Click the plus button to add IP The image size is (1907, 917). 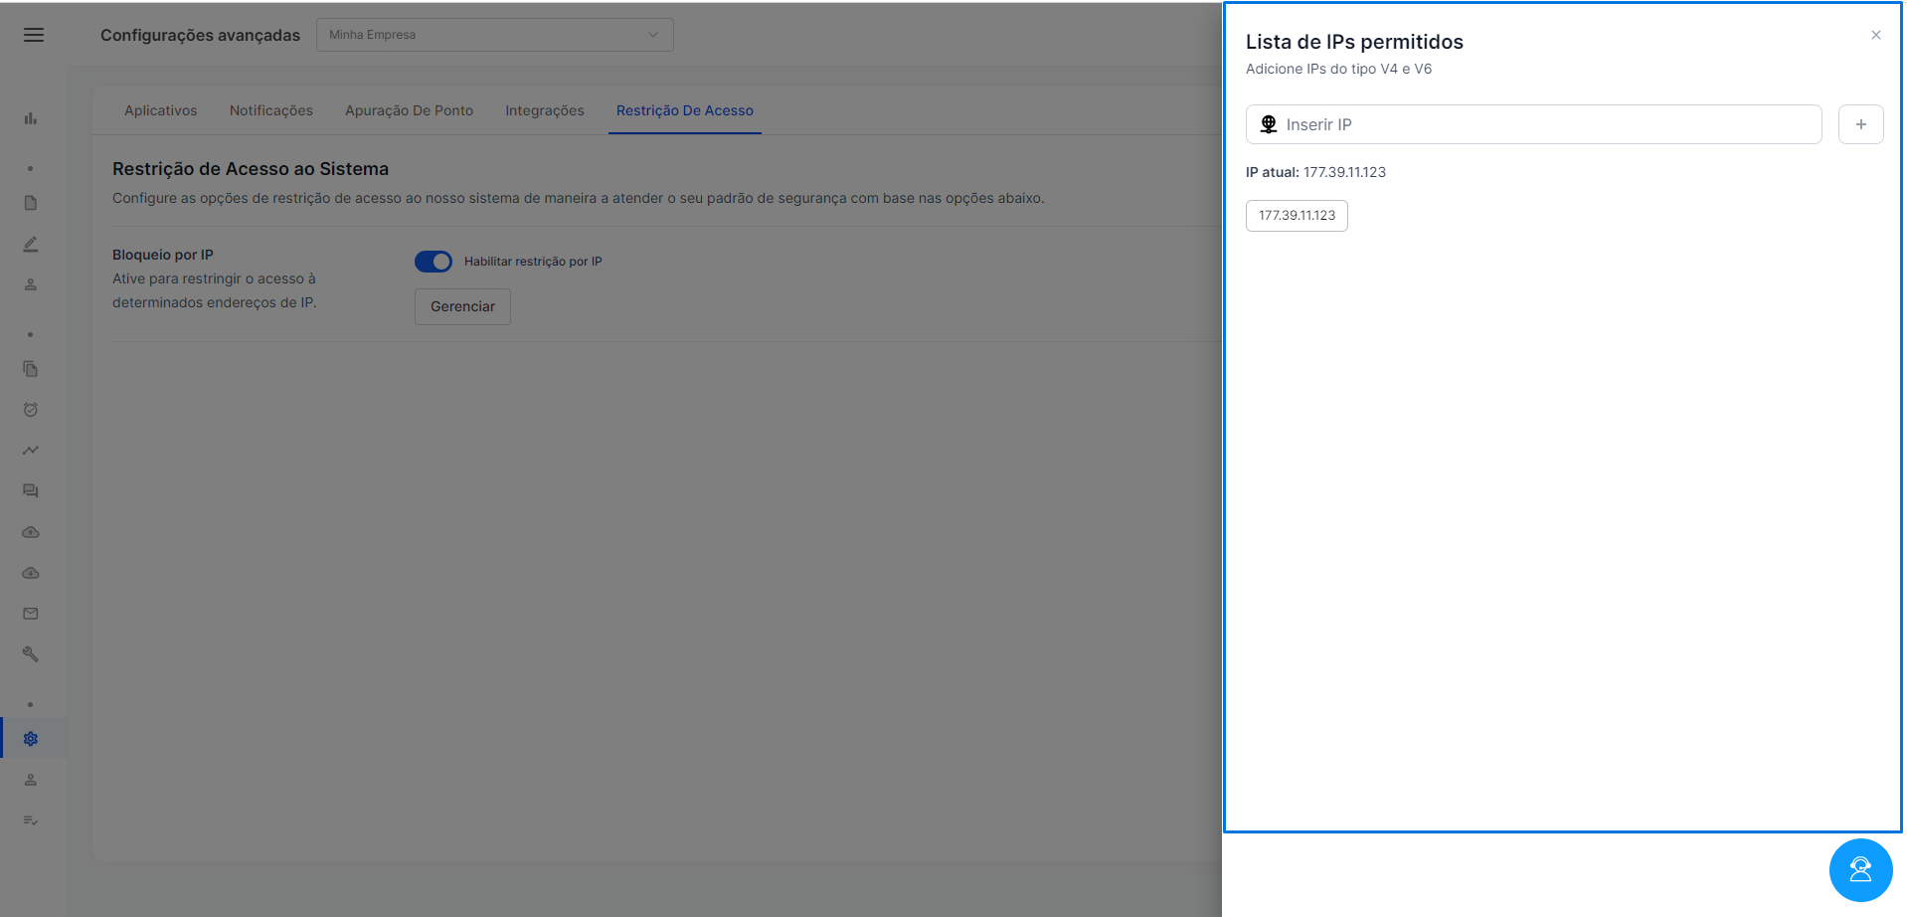point(1860,124)
